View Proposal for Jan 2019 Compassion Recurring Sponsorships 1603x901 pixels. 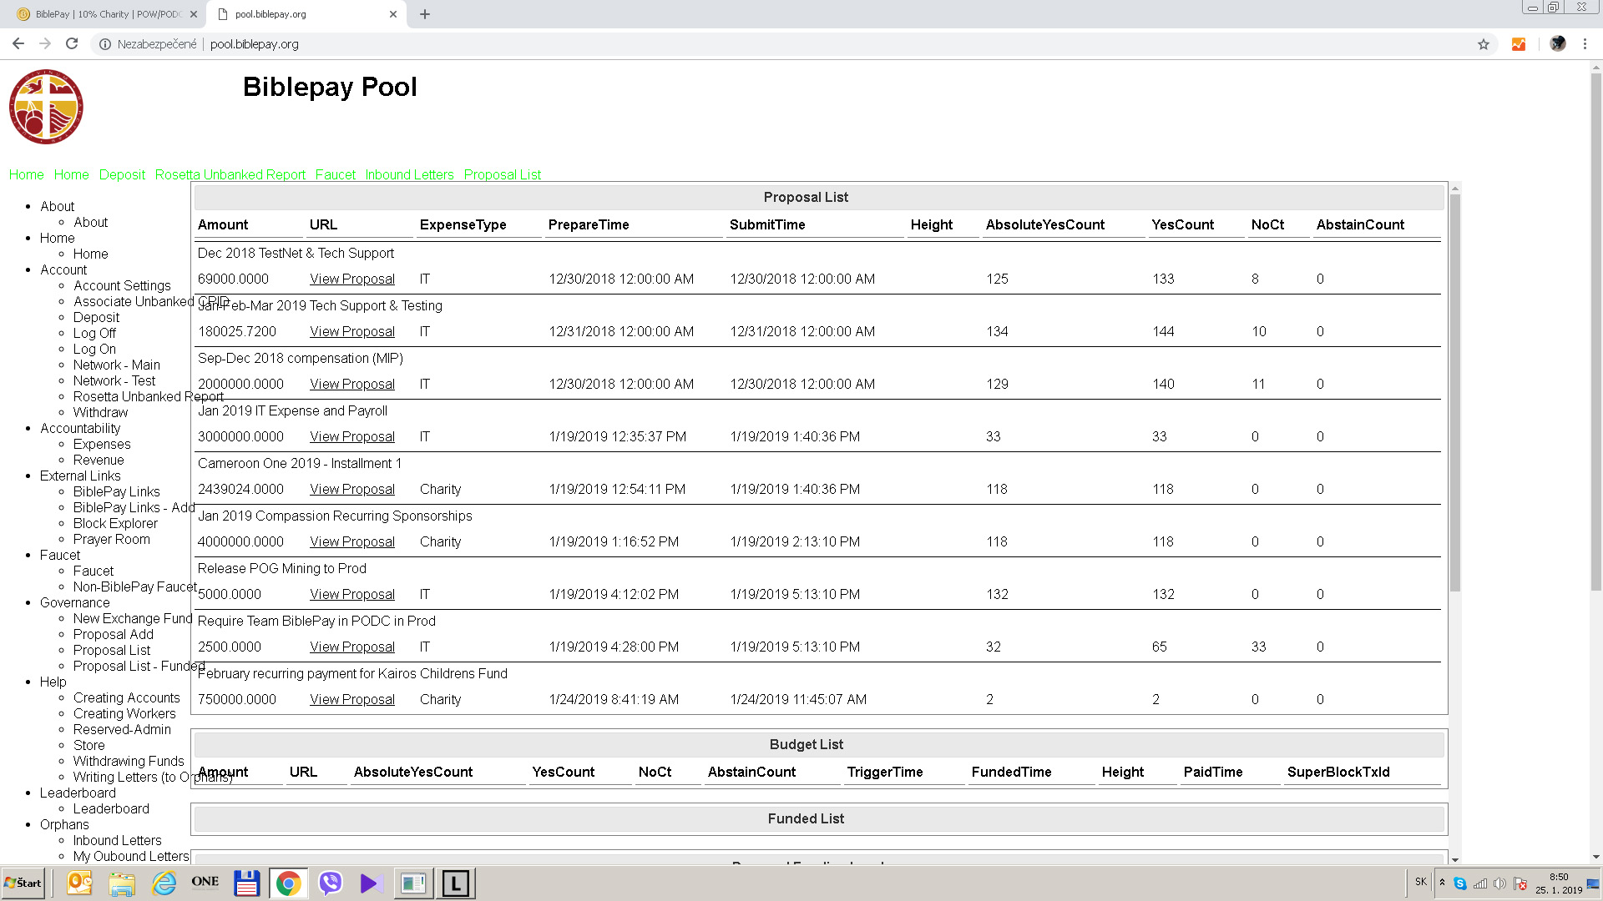click(352, 542)
